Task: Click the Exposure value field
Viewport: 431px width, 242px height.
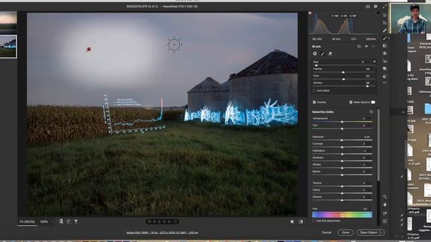Action: click(x=366, y=136)
